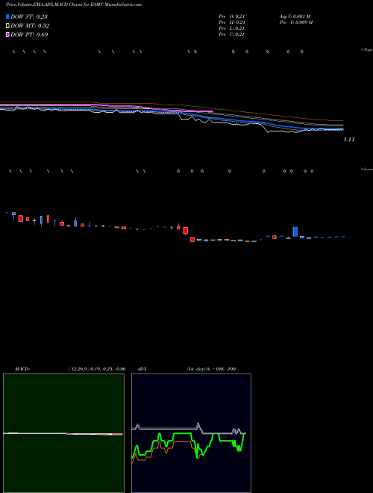This screenshot has width=373, height=493.
Task: Open the green MACD indicator chart
Action: 63,433
